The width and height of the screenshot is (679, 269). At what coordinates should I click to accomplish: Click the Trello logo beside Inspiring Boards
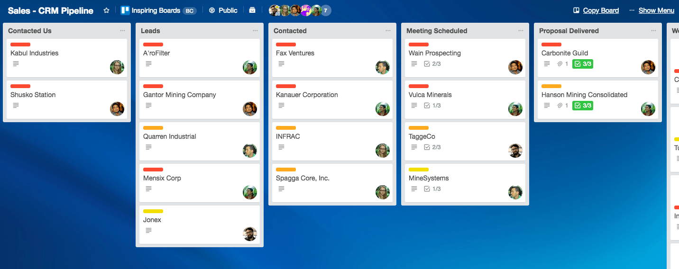click(125, 10)
